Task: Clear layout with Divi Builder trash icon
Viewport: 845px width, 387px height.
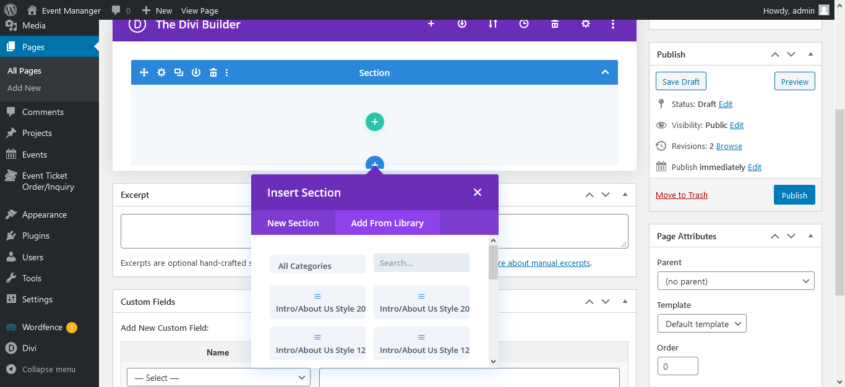Action: (555, 23)
